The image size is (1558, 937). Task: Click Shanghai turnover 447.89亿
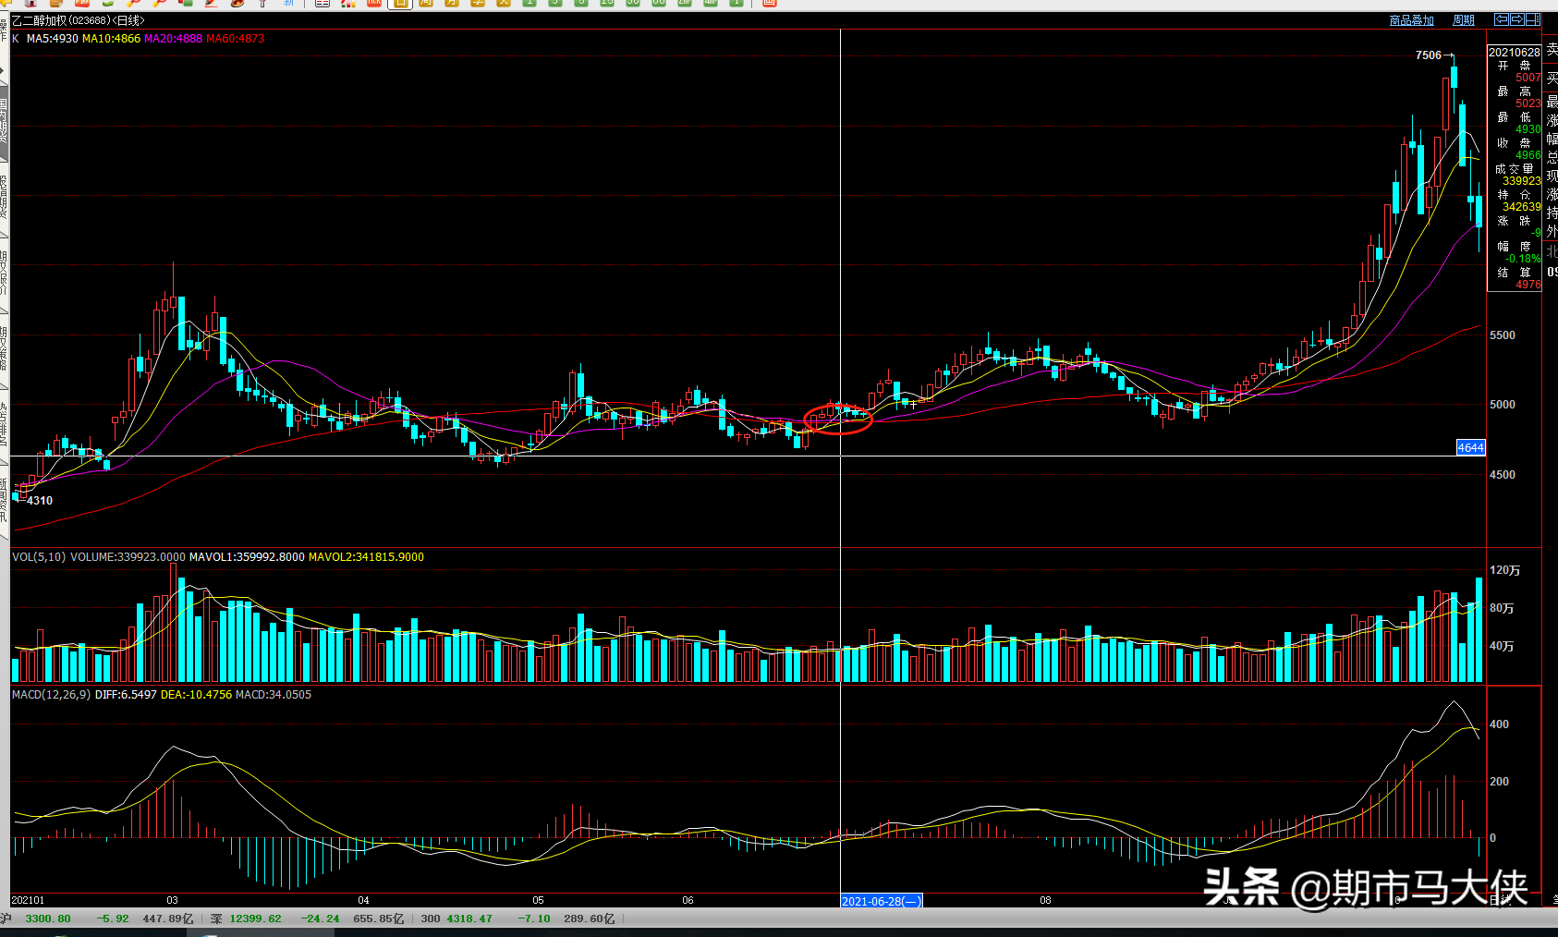tap(168, 919)
